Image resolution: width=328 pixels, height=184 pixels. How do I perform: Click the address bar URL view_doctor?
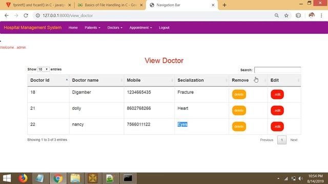pyautogui.click(x=68, y=15)
